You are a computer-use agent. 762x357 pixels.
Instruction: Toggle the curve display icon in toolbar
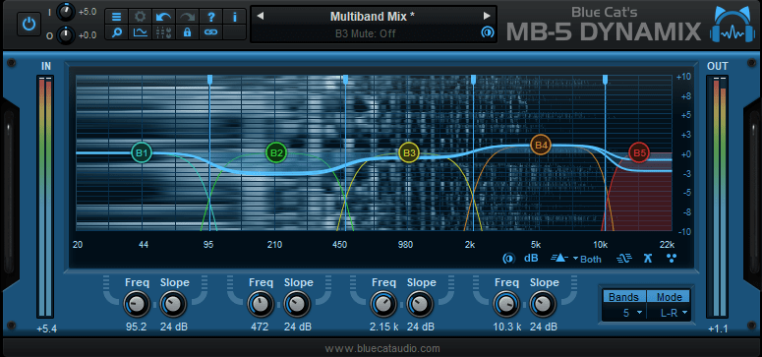click(x=140, y=32)
